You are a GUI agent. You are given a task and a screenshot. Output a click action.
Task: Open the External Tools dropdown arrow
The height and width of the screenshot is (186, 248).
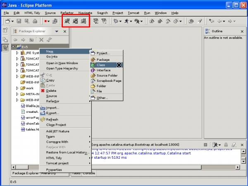click(141, 21)
